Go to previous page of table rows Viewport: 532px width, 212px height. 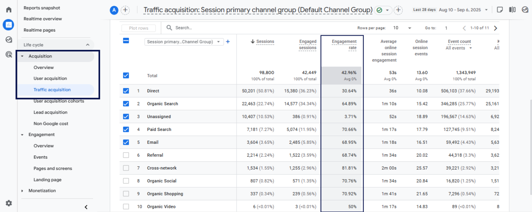coord(464,28)
